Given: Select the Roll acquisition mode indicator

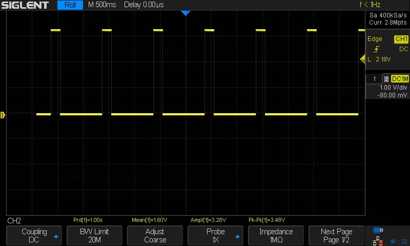Looking at the screenshot, I should [x=70, y=5].
